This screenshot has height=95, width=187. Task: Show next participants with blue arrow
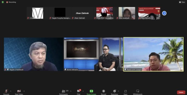coord(164,13)
